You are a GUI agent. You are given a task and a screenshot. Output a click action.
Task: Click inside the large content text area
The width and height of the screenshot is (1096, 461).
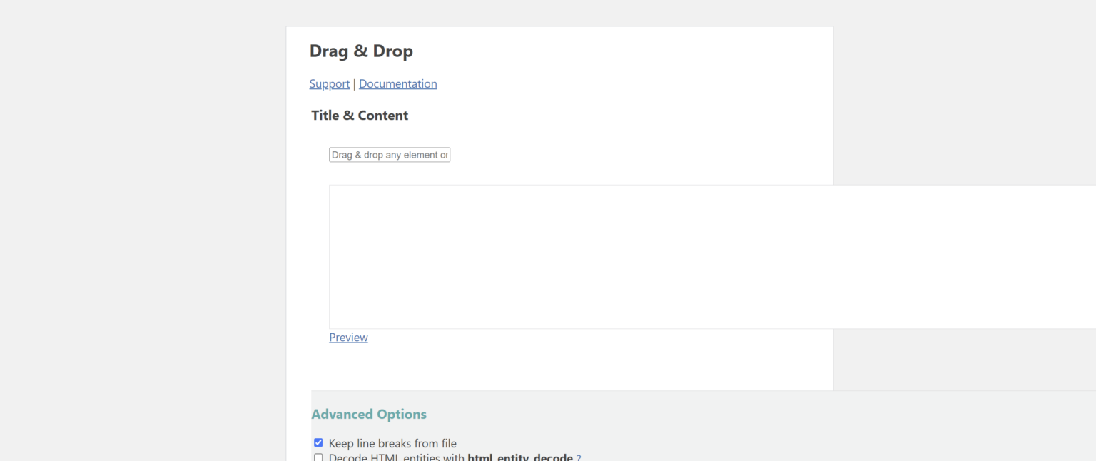click(x=642, y=257)
